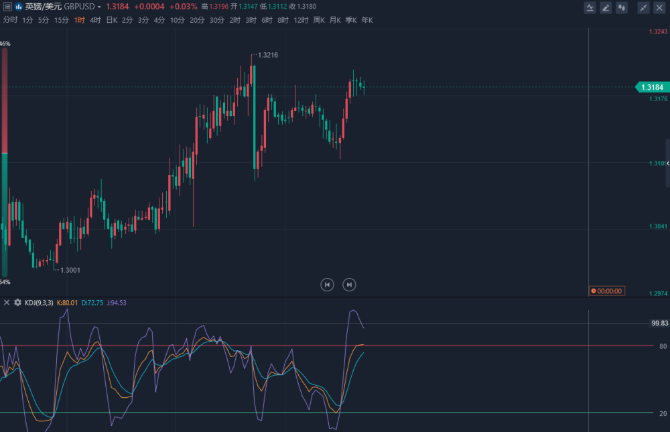The width and height of the screenshot is (670, 432).
Task: Choose the 10分 timeframe
Action: (178, 20)
